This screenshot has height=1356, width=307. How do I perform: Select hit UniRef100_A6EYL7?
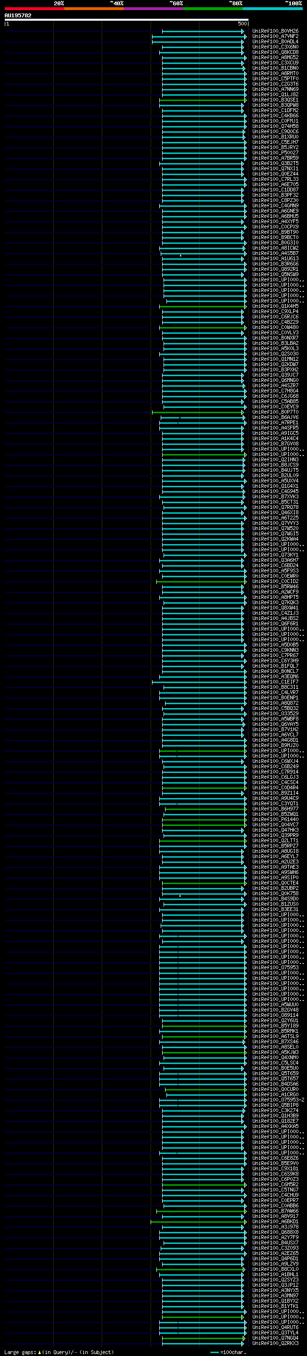click(275, 857)
